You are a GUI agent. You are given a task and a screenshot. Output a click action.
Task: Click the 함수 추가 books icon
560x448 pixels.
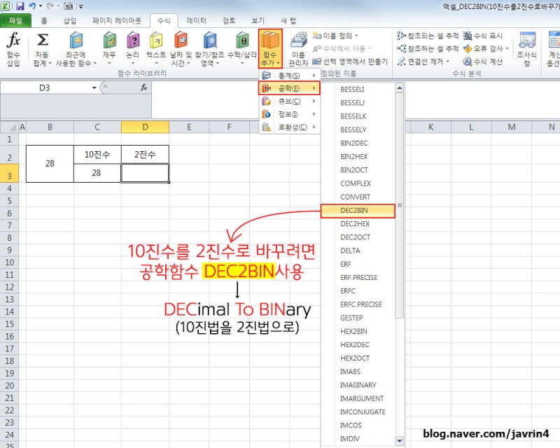pyautogui.click(x=270, y=40)
